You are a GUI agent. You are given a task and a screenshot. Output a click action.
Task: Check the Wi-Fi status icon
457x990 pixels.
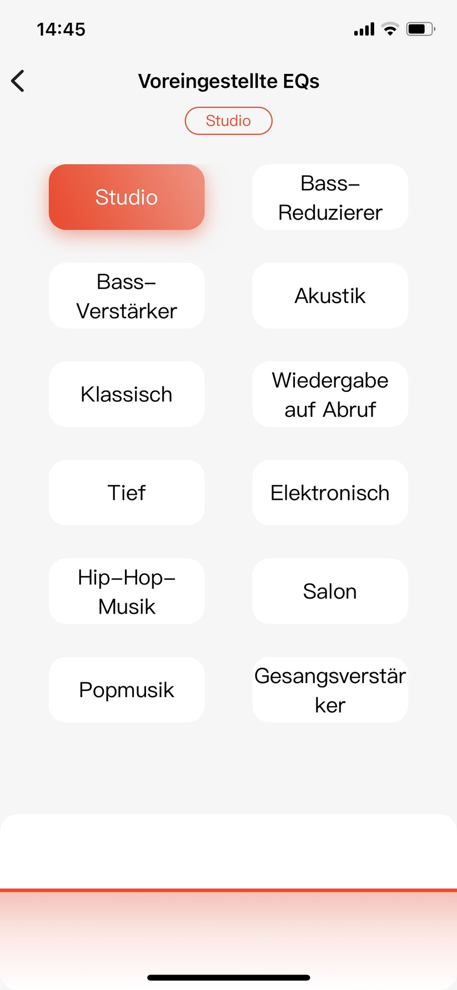pyautogui.click(x=390, y=29)
